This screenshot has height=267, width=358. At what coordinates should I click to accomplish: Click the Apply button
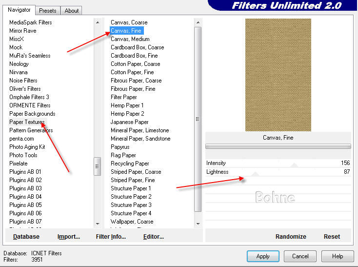coord(263,256)
